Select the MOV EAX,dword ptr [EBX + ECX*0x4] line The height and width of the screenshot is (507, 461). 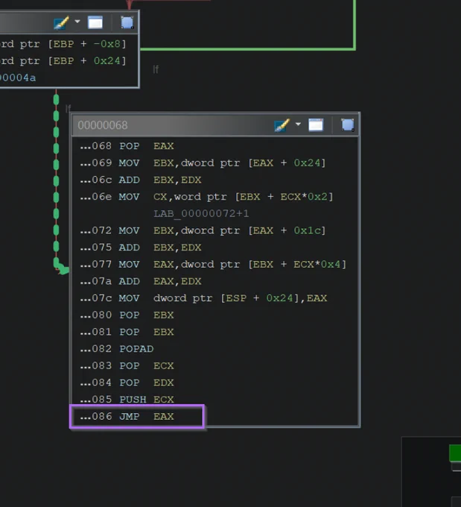(x=213, y=264)
